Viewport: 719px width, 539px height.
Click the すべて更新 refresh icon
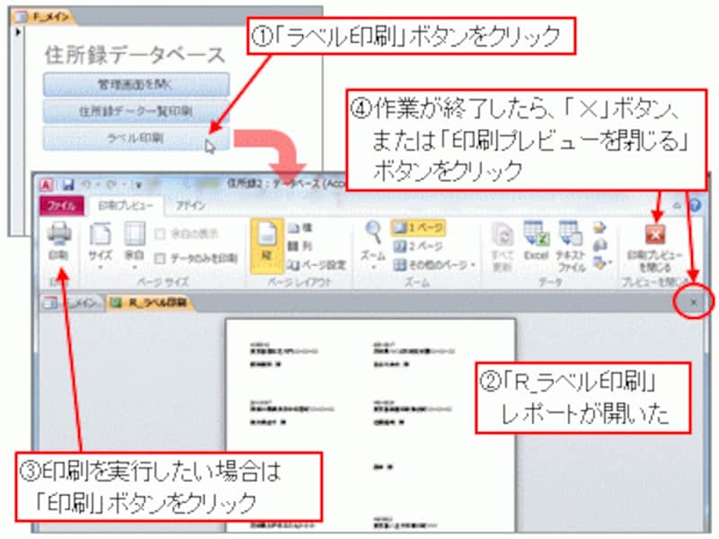pyautogui.click(x=502, y=246)
